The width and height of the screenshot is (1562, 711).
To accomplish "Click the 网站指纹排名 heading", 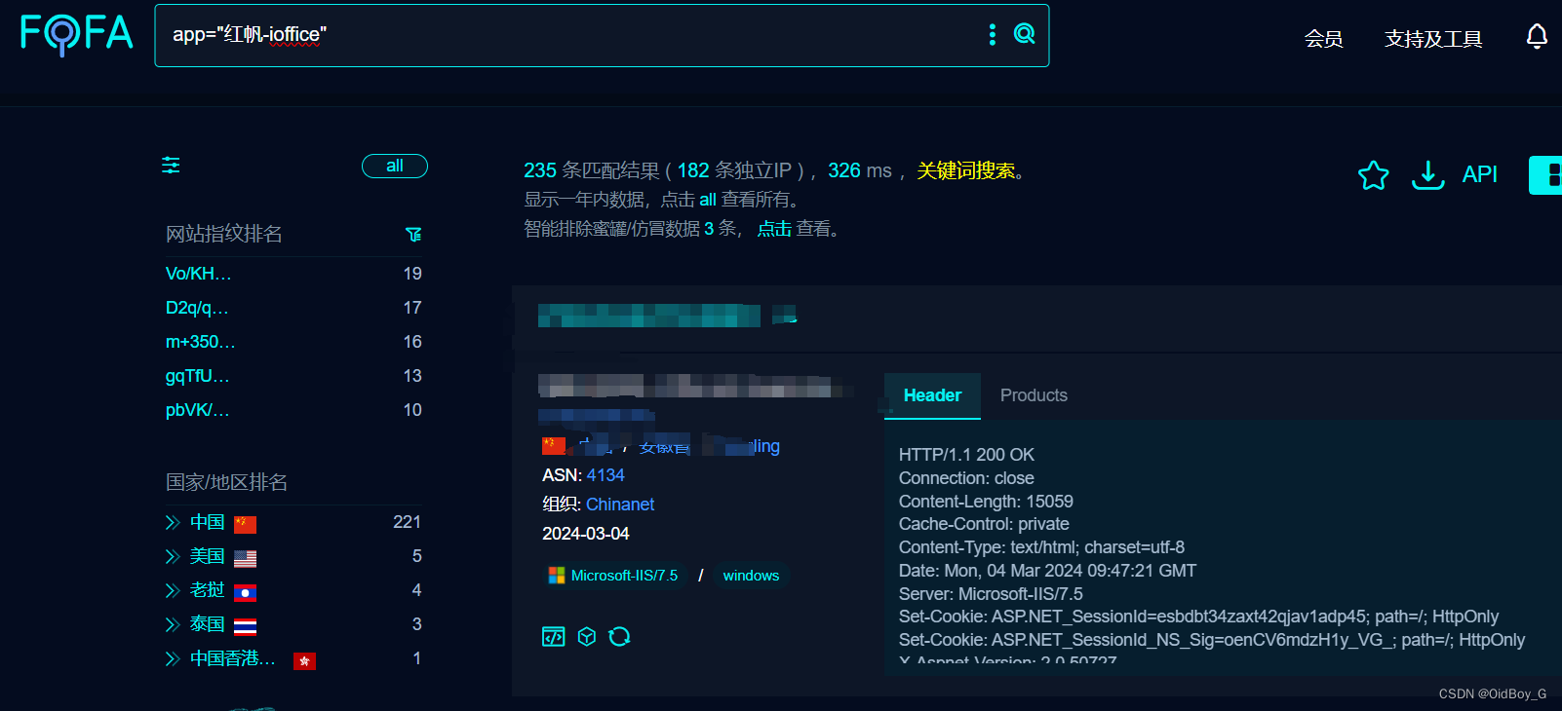I will (224, 234).
